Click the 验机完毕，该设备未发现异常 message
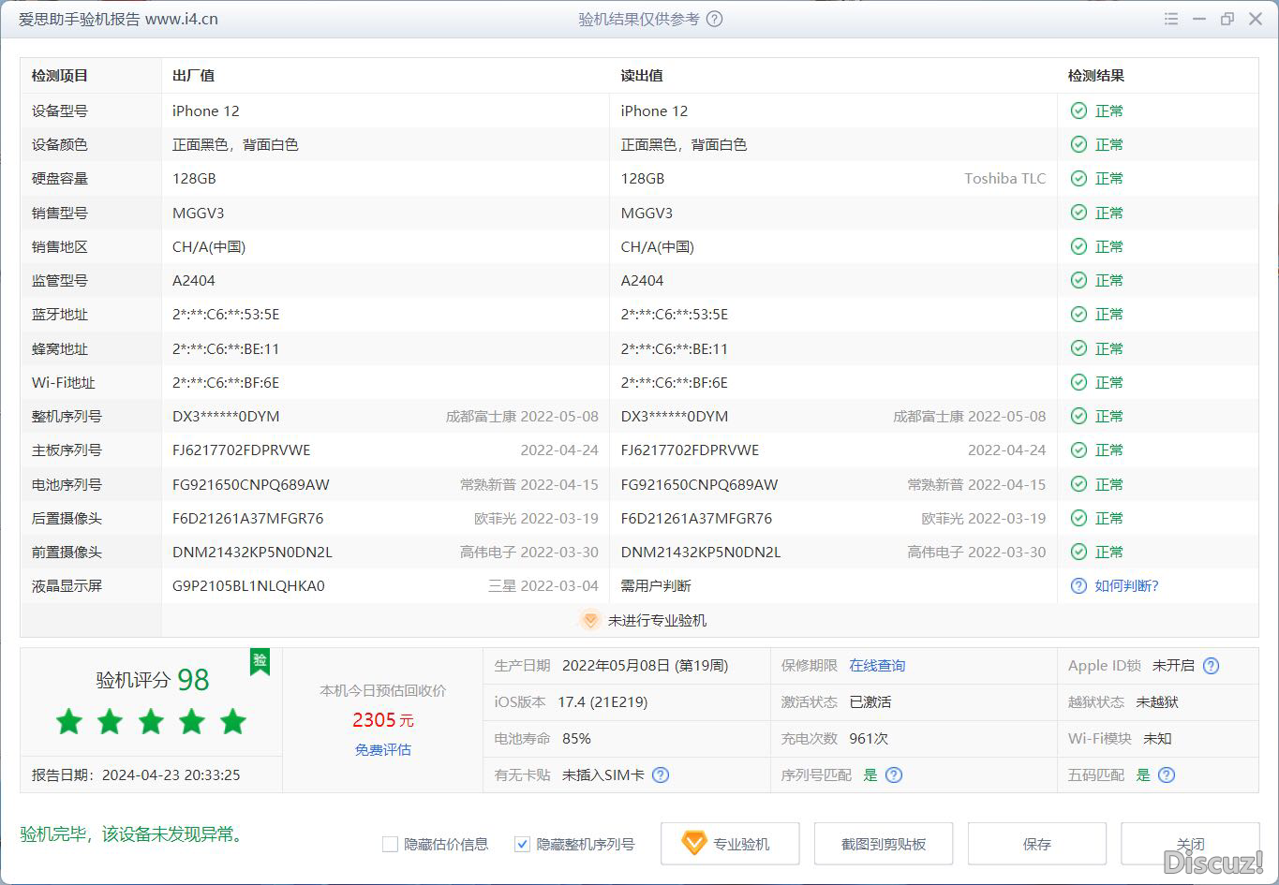1279x885 pixels. click(132, 833)
